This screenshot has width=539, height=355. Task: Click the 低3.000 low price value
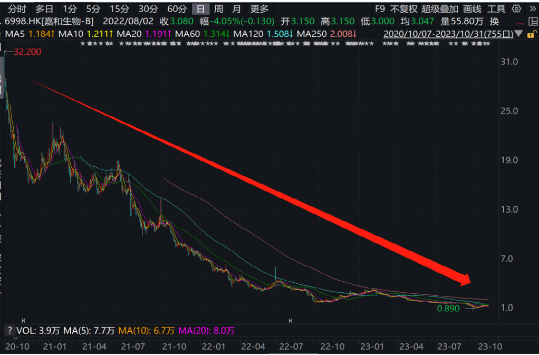point(378,22)
